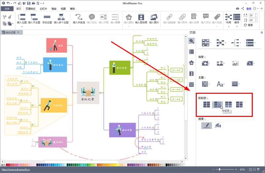Open the page format brush side tab
265x173 pixels.
point(191,41)
